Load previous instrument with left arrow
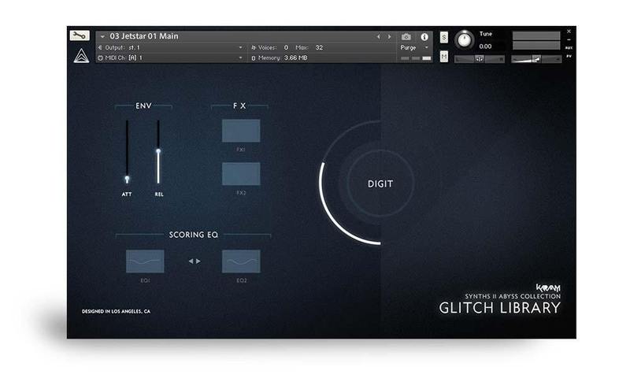This screenshot has width=630, height=378. pos(378,36)
